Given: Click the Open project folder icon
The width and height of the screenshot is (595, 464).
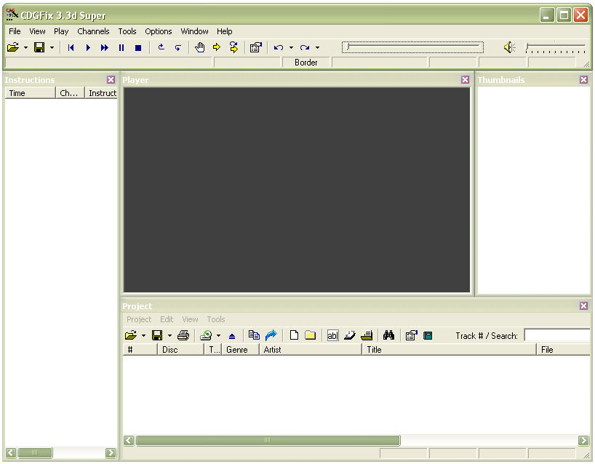Looking at the screenshot, I should 131,335.
